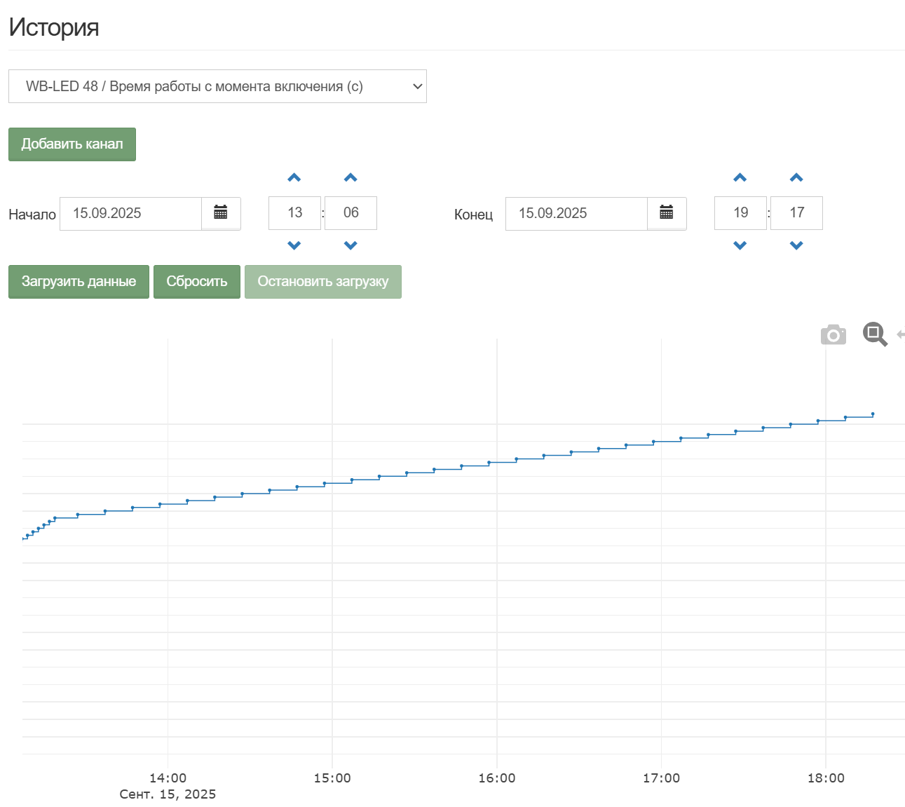Decrease the start hour with down arrow
Image resolution: width=905 pixels, height=807 pixels.
(294, 245)
